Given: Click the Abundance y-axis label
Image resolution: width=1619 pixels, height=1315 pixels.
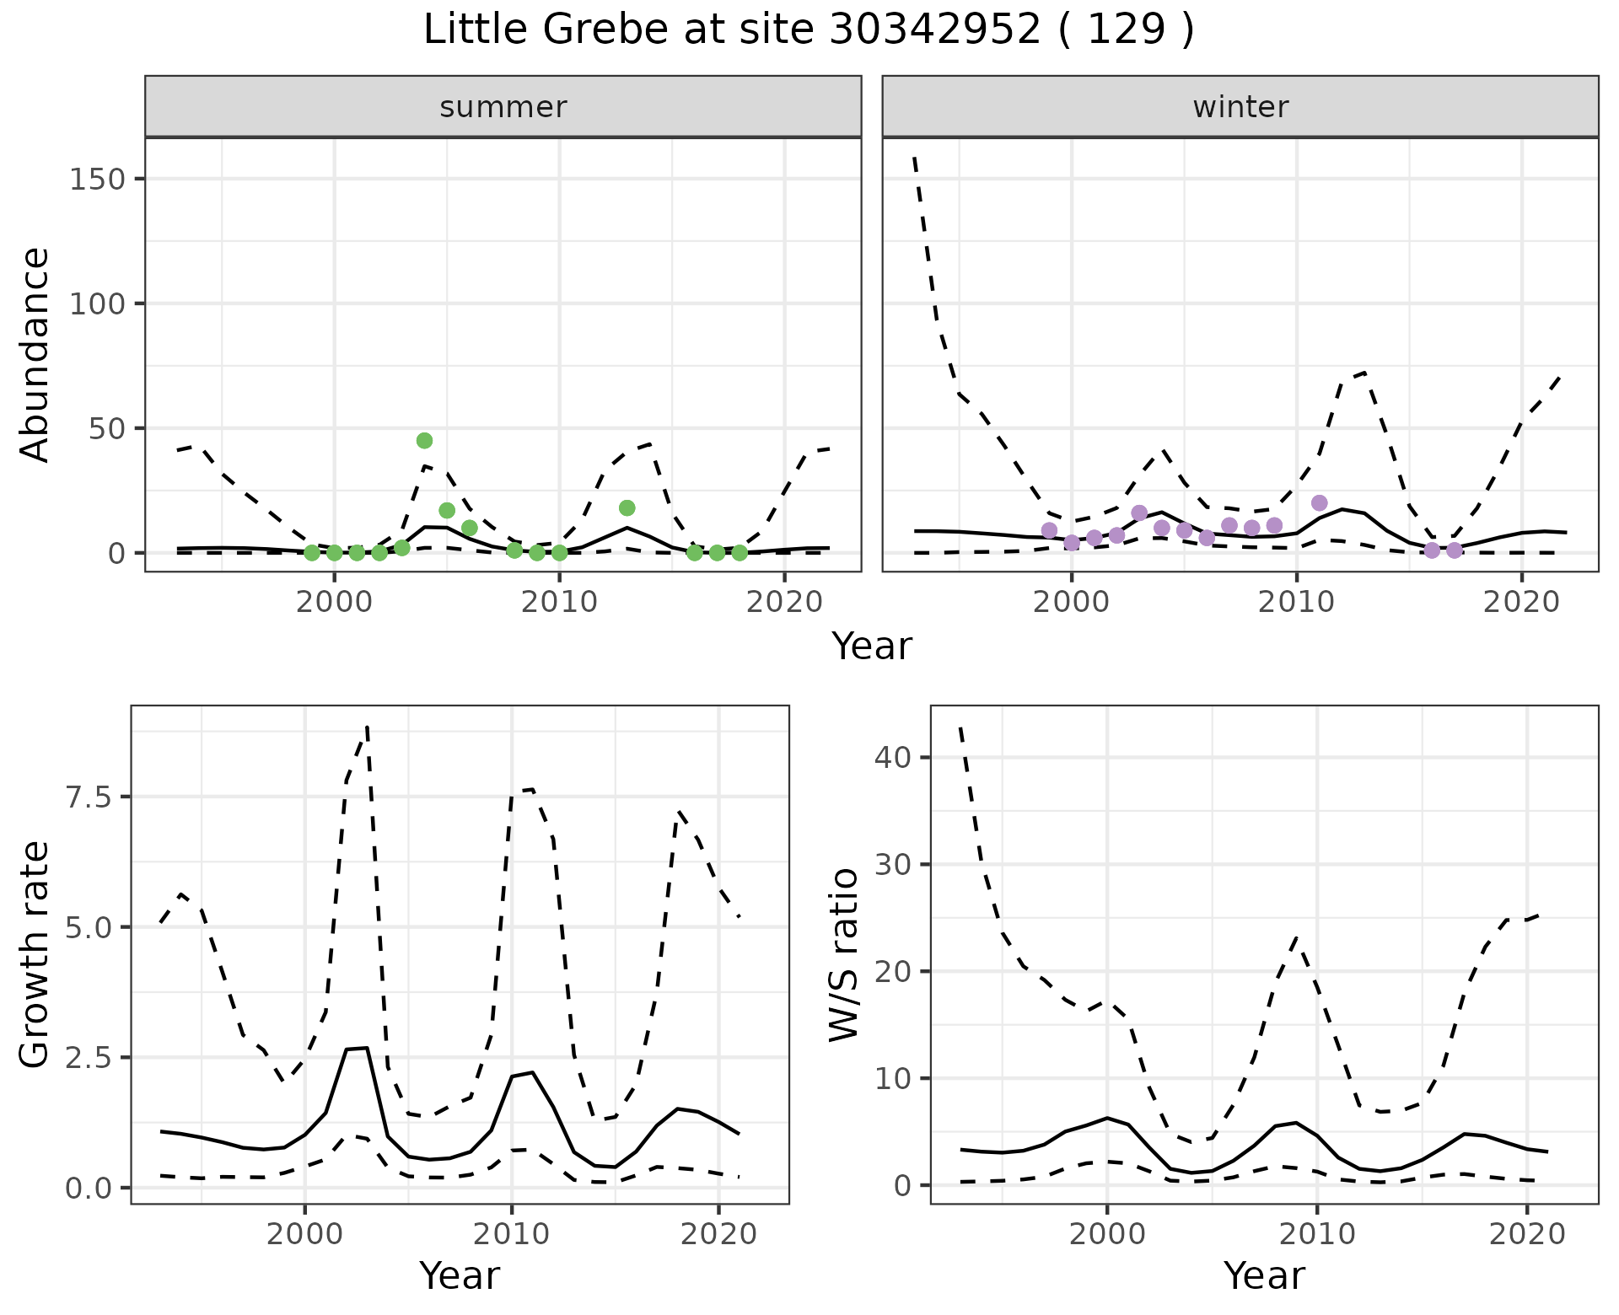Looking at the screenshot, I should (35, 354).
